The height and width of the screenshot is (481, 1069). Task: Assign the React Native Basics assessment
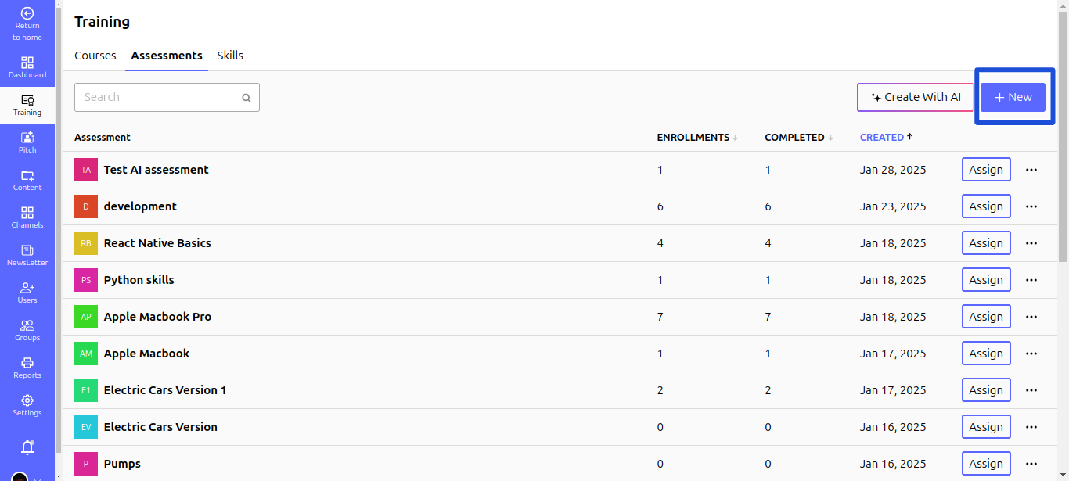click(986, 243)
